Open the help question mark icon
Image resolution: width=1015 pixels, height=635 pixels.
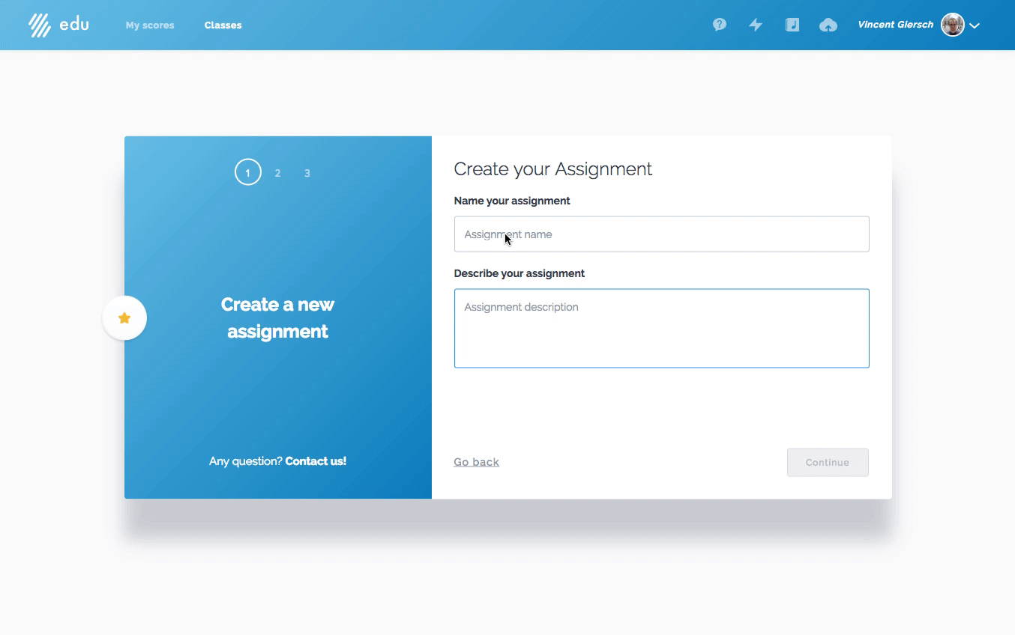(x=720, y=25)
